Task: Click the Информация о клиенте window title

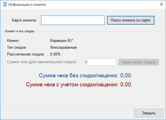Action: click(x=27, y=5)
